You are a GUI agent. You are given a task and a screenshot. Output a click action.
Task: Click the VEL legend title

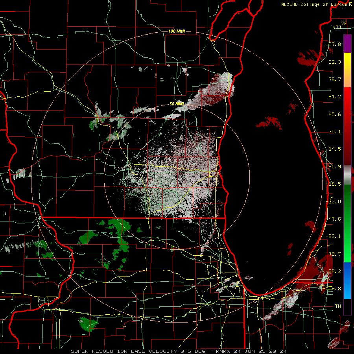coord(345,24)
